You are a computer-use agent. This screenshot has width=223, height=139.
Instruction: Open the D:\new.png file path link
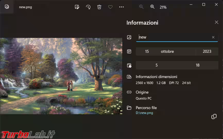click(144, 113)
